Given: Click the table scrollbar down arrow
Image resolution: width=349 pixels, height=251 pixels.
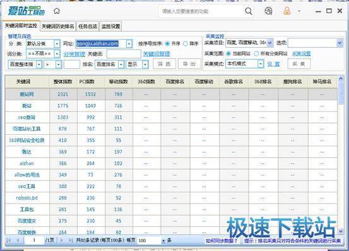Looking at the screenshot, I should (341, 231).
